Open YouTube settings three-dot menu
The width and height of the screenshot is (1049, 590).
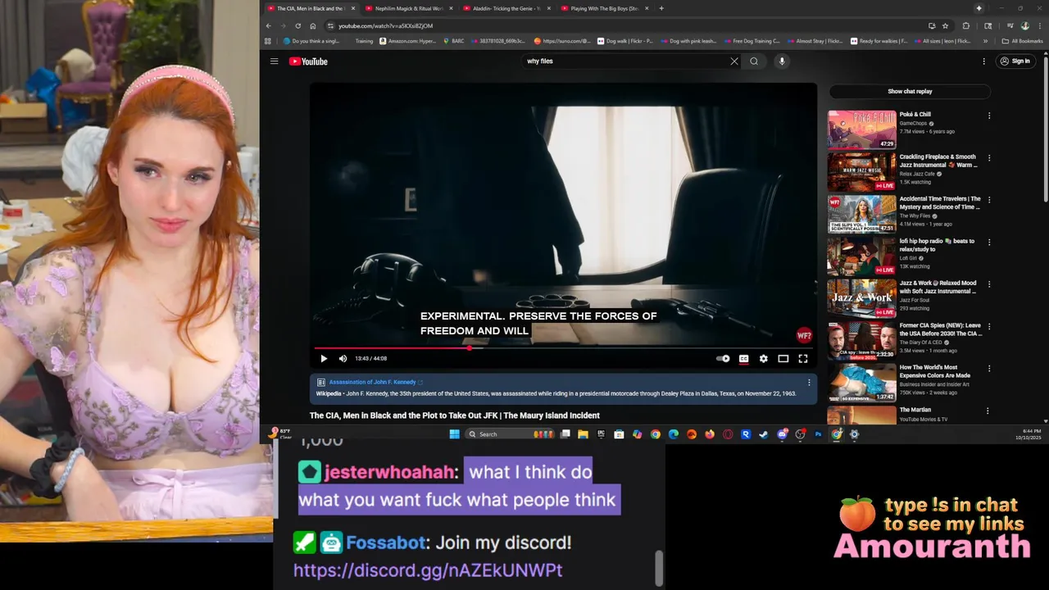coord(983,61)
